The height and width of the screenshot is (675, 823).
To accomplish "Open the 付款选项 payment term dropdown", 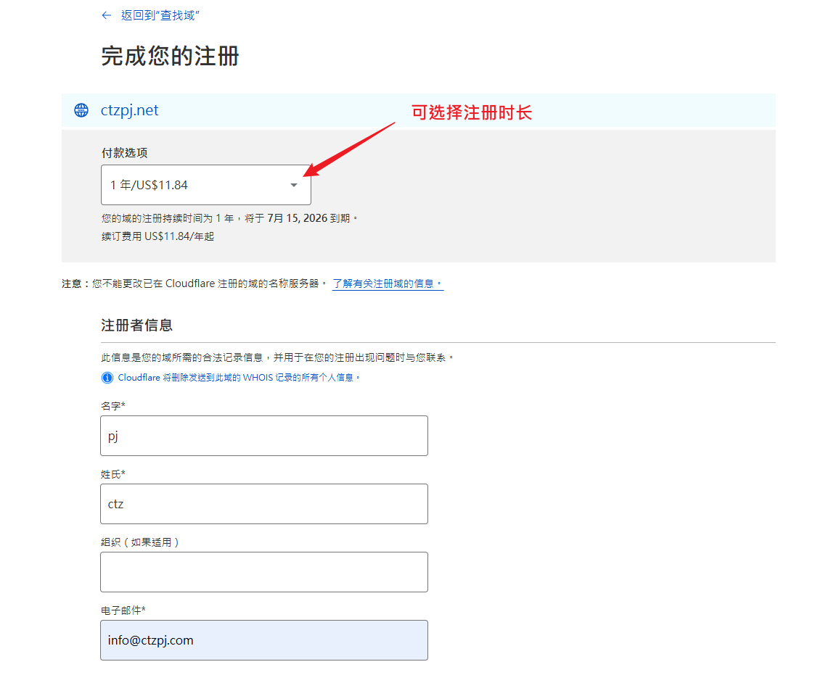I will [205, 185].
